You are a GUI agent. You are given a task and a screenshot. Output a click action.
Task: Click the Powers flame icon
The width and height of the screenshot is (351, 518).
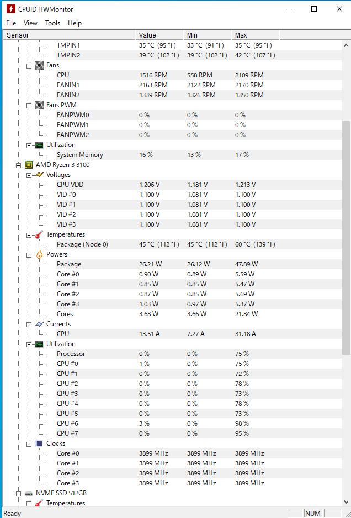pyautogui.click(x=39, y=254)
